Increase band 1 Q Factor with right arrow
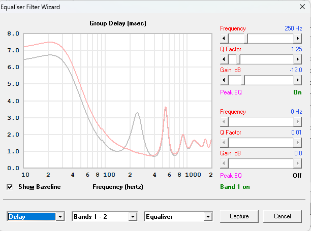The width and height of the screenshot is (311, 231). (x=297, y=59)
